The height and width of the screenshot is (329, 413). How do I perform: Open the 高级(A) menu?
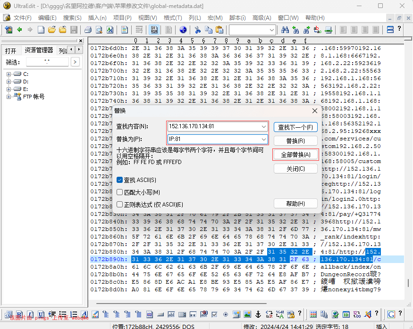coord(261,18)
